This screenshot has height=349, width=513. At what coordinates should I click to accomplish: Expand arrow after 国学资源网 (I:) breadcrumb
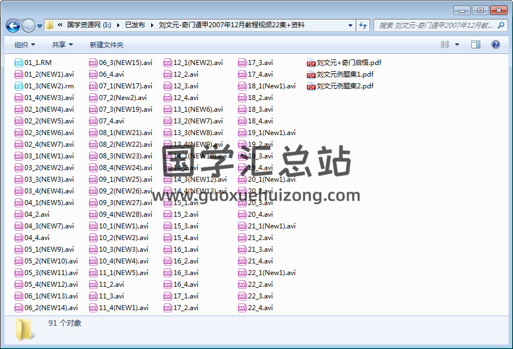point(118,25)
